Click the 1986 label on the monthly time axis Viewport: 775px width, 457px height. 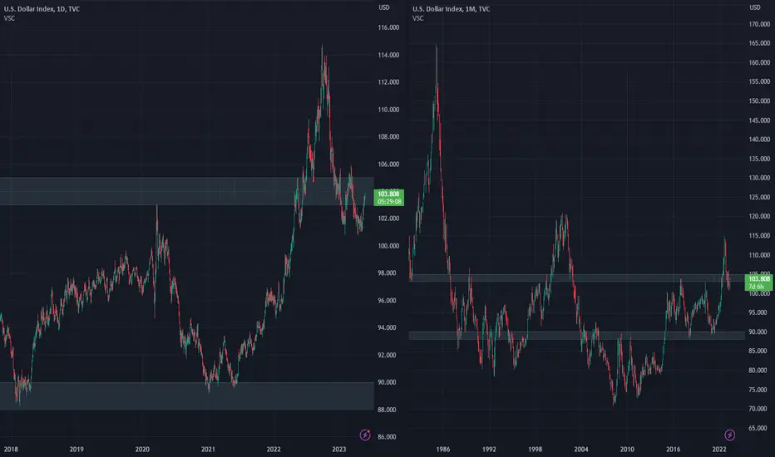pos(443,449)
